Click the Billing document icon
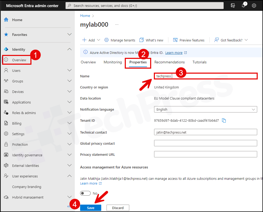Image resolution: width=263 pixels, height=212 pixels. tap(6, 123)
